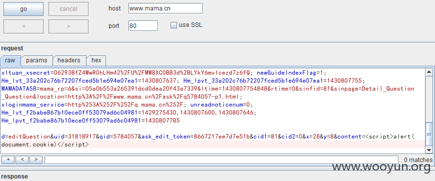435x181 pixels.
Task: Open the headers tab
Action: click(x=69, y=60)
